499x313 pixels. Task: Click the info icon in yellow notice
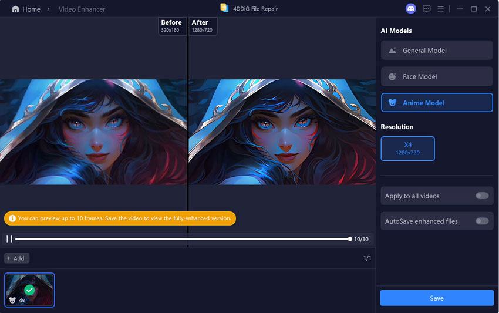coord(12,218)
